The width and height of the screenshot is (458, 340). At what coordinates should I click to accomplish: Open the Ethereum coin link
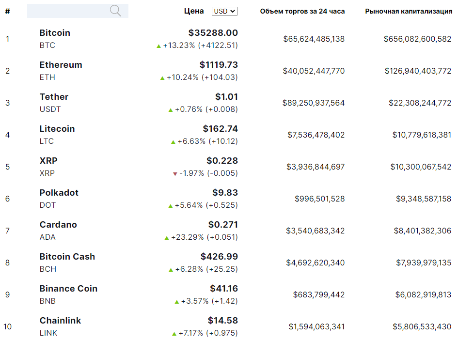click(x=61, y=65)
